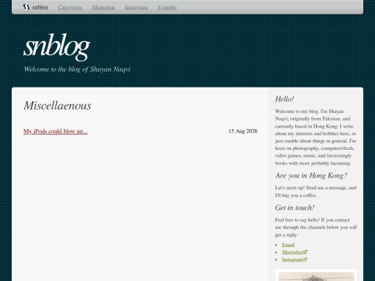
Task: Open the snblog home link in navbar
Action: [40, 7]
